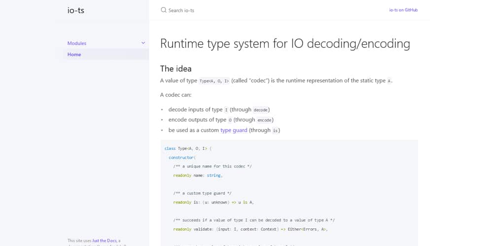Screen dimensions: 493x246
Task: Click the inline code "decode"
Action: point(260,110)
